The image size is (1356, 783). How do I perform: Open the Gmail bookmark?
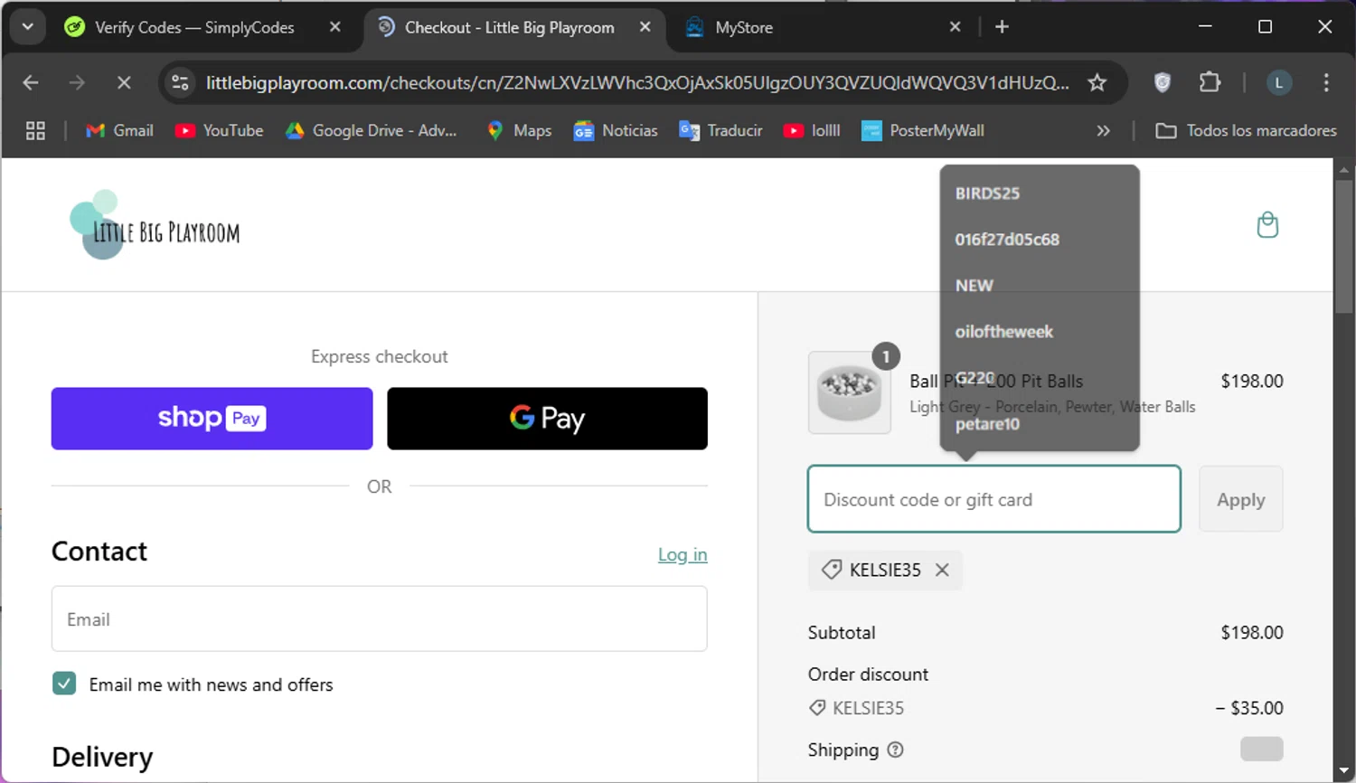[x=119, y=131]
